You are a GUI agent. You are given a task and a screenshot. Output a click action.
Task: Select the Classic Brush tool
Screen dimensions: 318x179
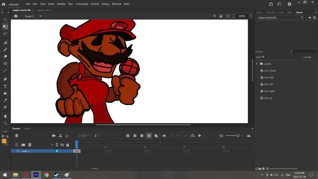pos(5,49)
